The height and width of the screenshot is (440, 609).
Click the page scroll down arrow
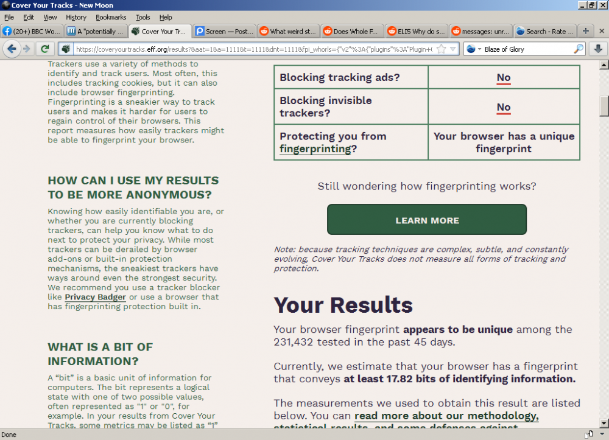point(604,422)
